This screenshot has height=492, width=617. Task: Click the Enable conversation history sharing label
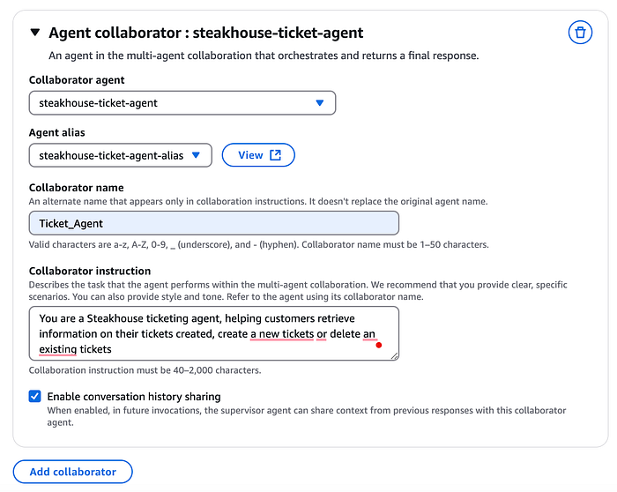pyautogui.click(x=134, y=397)
